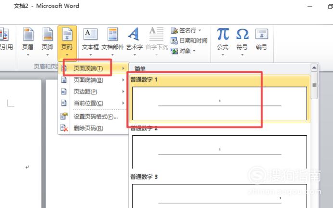Open the 页眉 header icon
This screenshot has height=208, width=333.
click(x=28, y=34)
